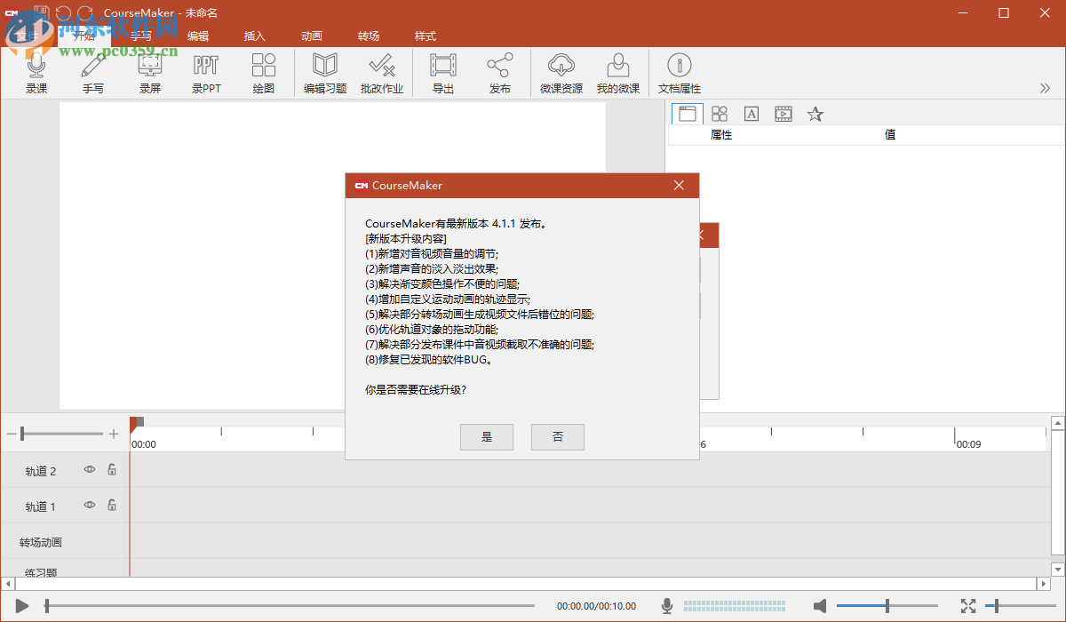Viewport: 1066px width, 622px height.
Task: Open the 手写 handwriting tool
Action: pos(93,73)
